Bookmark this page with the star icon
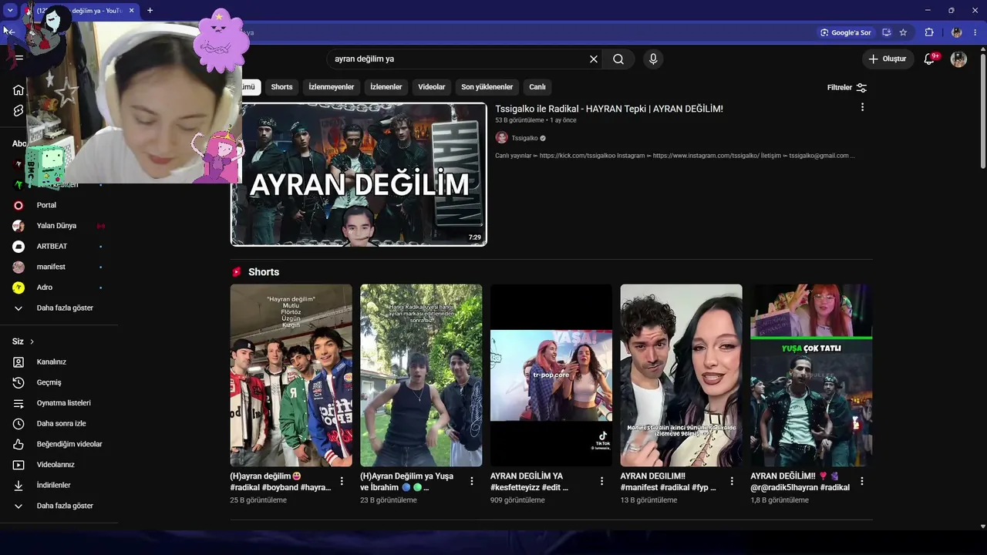Screen dimensions: 987x555 click(x=903, y=32)
